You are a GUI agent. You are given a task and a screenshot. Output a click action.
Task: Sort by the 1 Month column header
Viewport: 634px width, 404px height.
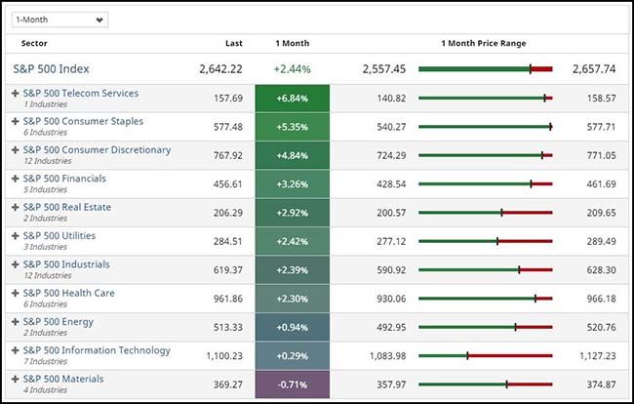point(292,43)
